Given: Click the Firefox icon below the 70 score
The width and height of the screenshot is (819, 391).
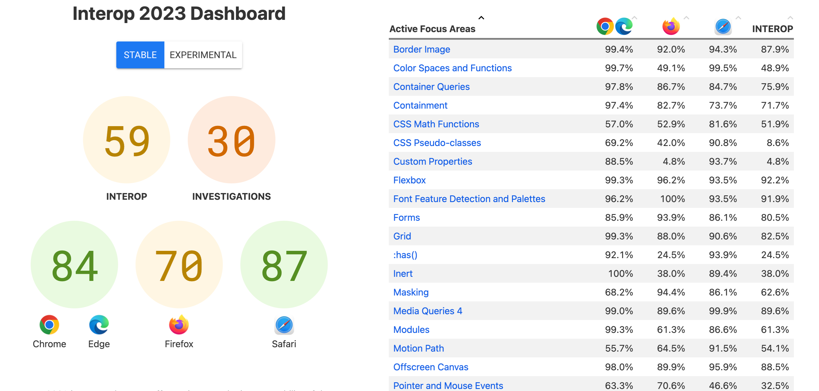Looking at the screenshot, I should 179,325.
